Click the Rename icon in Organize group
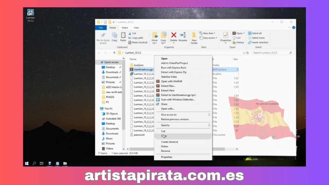Screen dimensions: 329x185 (x=183, y=35)
